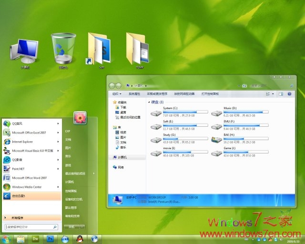
Task: Select 网络 in Explorer navigation pane
Action: pos(118,167)
